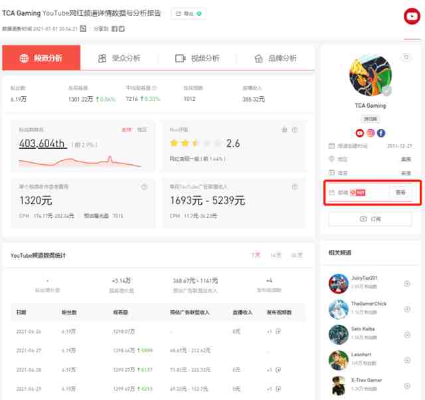Click the 1320元 cooperation price value
Image resolution: width=425 pixels, height=400 pixels.
(x=36, y=201)
